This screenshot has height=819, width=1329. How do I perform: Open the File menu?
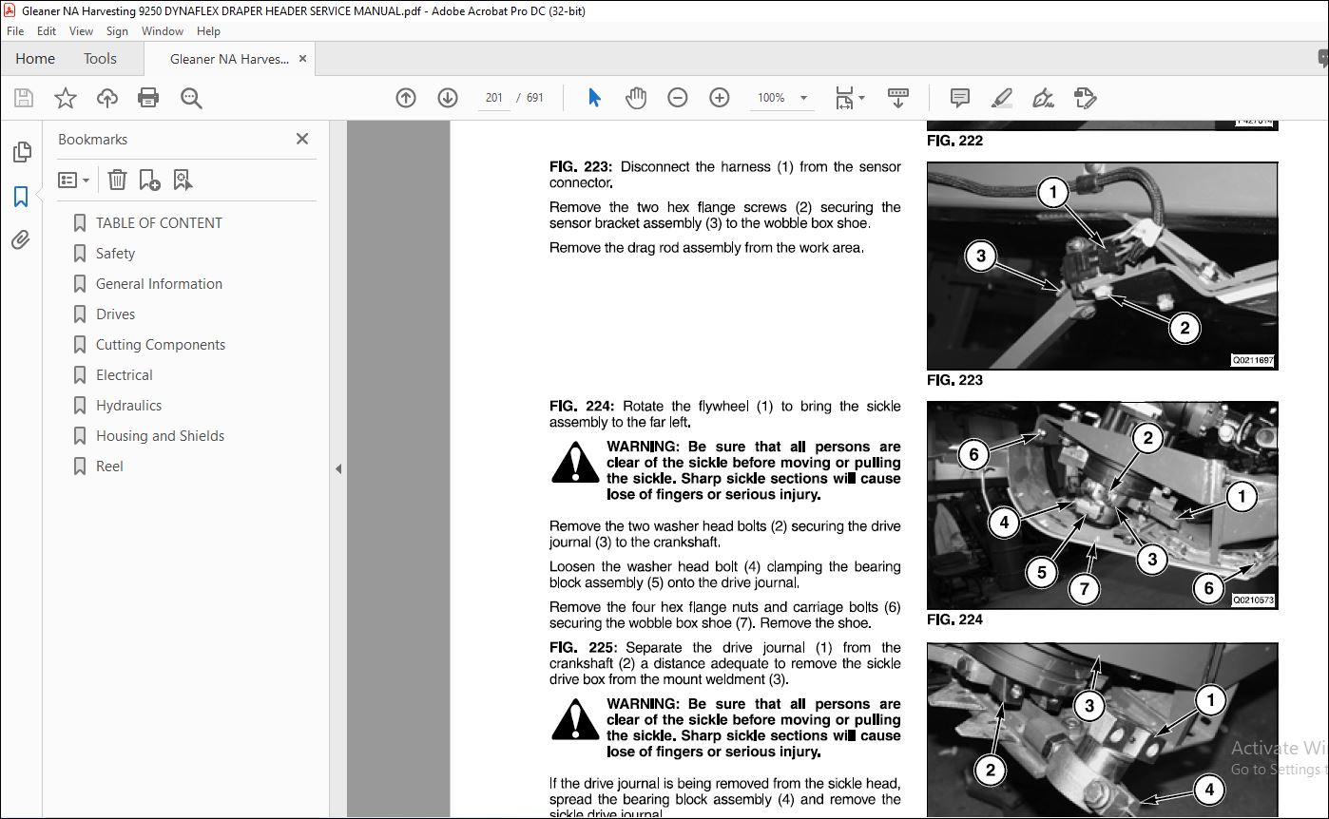(15, 31)
